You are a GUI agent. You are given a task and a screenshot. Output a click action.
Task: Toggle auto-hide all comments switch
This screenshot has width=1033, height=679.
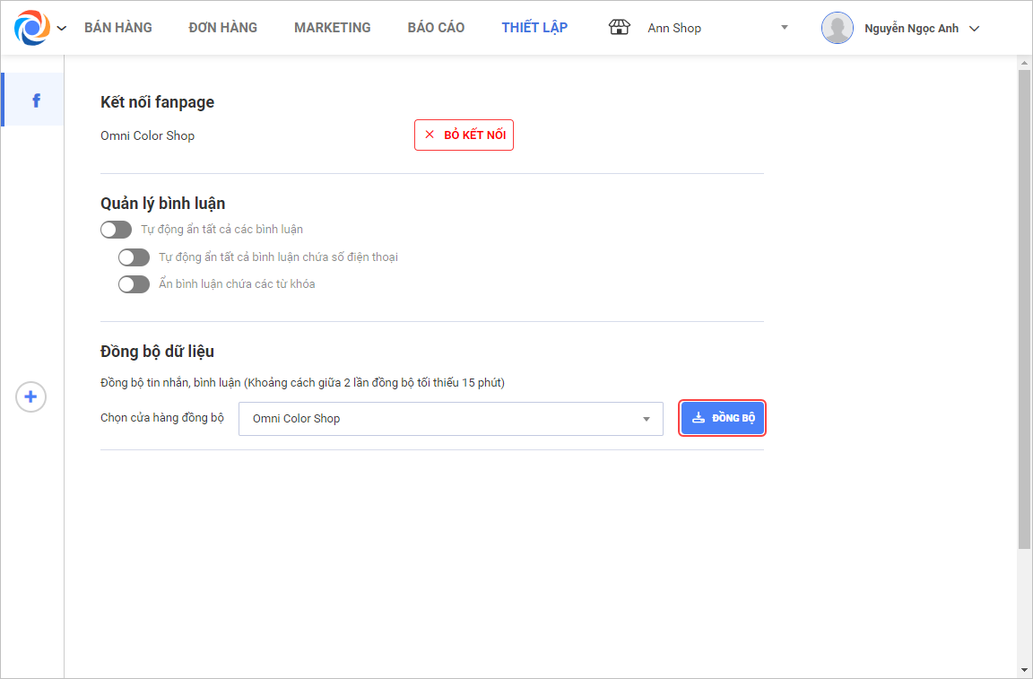pos(116,230)
